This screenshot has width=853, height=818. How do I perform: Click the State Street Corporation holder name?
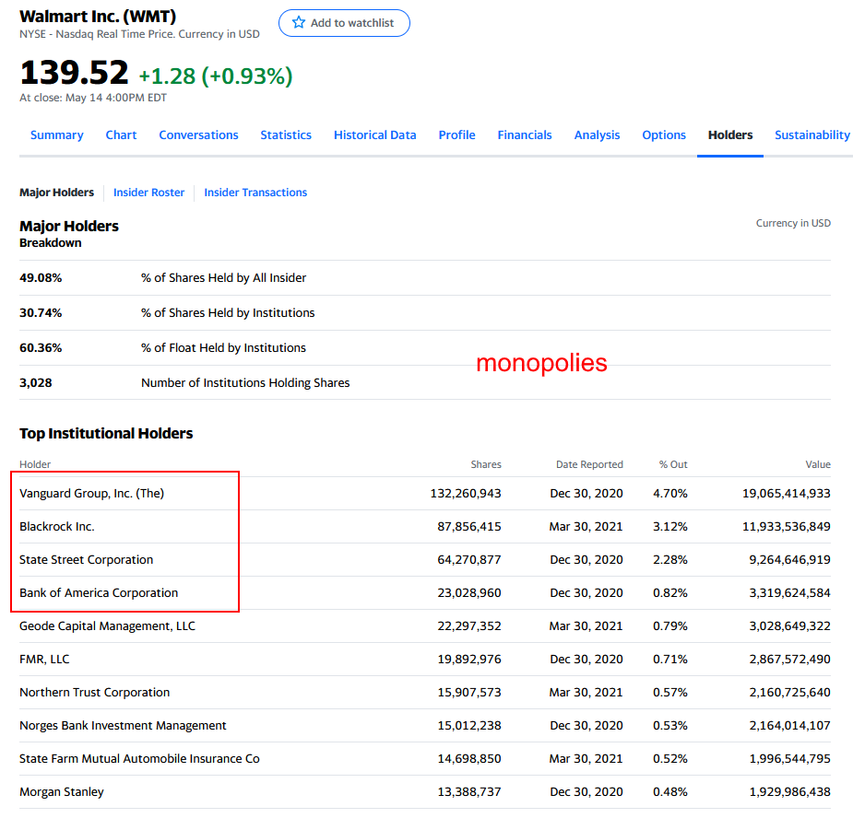click(x=87, y=560)
